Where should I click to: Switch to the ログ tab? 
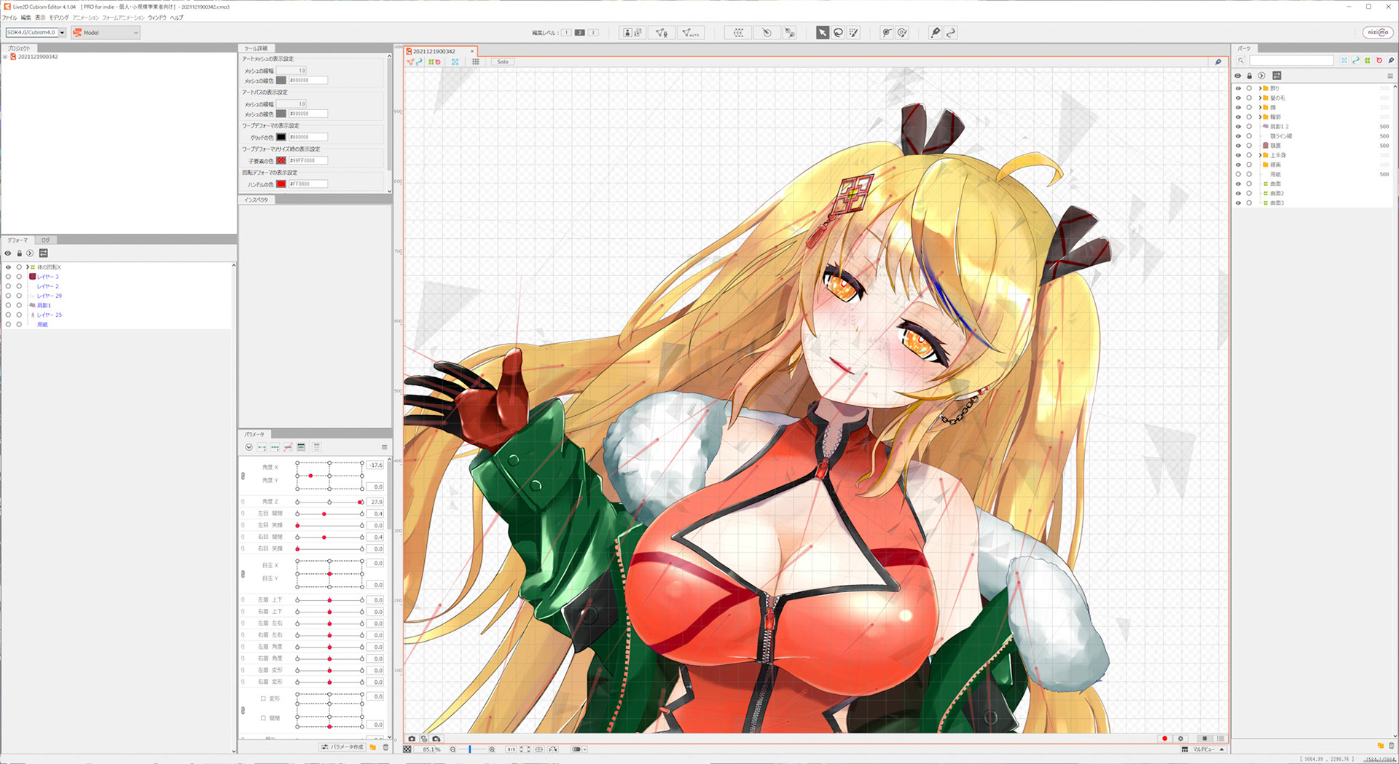click(46, 240)
